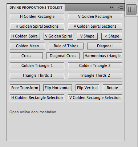
Task: Choose the H Golden Spiral button
Action: (25, 36)
